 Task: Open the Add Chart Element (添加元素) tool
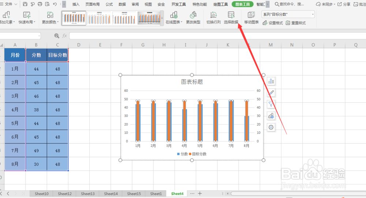tap(7, 18)
